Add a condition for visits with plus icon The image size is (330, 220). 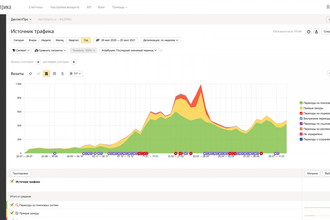38,62
